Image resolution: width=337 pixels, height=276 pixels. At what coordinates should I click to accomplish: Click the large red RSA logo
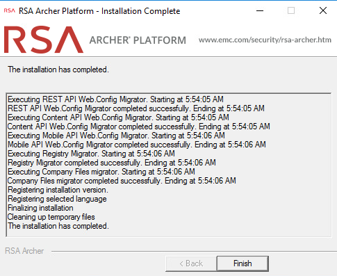pyautogui.click(x=44, y=40)
